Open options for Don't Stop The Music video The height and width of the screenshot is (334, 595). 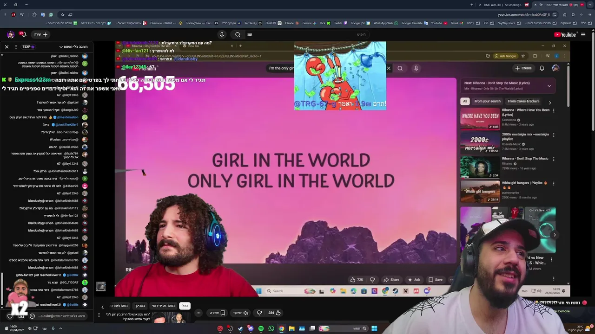(x=554, y=159)
